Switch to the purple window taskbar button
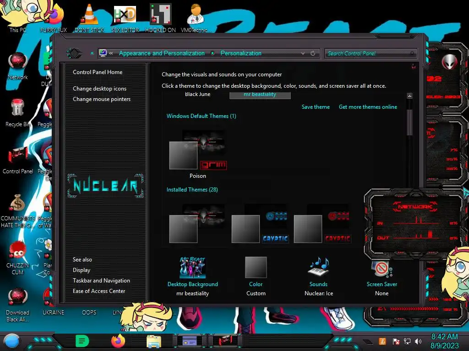 click(x=190, y=341)
